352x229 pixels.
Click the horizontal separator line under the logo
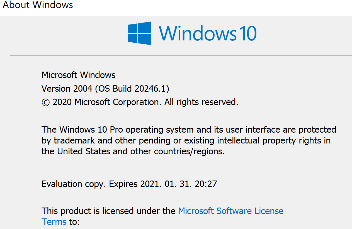click(x=181, y=55)
